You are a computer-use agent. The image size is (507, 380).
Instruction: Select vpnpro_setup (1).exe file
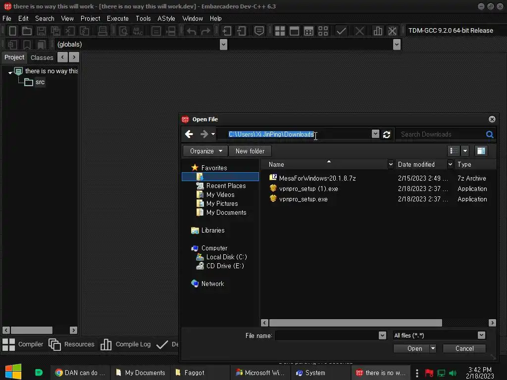[x=308, y=189]
